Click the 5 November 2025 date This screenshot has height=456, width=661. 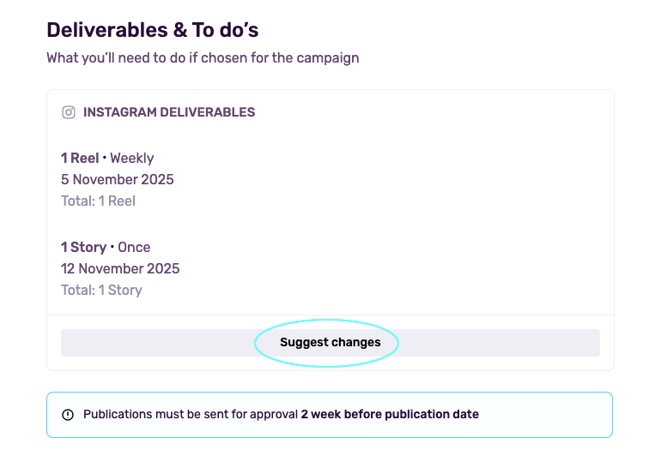[117, 179]
